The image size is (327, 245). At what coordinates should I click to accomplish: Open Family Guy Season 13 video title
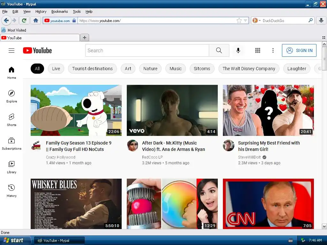[79, 146]
